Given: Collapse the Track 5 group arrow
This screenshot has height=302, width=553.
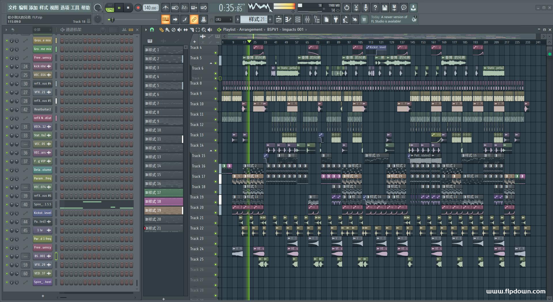Looking at the screenshot, I should (x=211, y=63).
